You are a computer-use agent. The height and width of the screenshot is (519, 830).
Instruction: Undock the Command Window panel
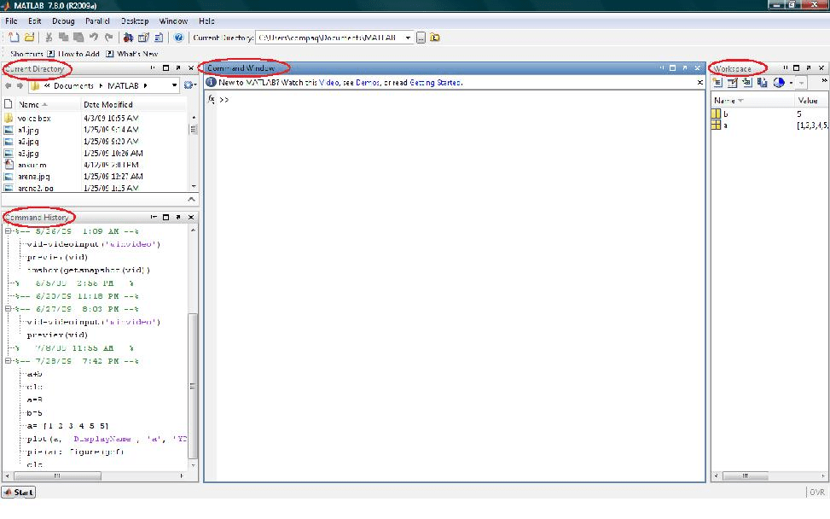[x=685, y=67]
